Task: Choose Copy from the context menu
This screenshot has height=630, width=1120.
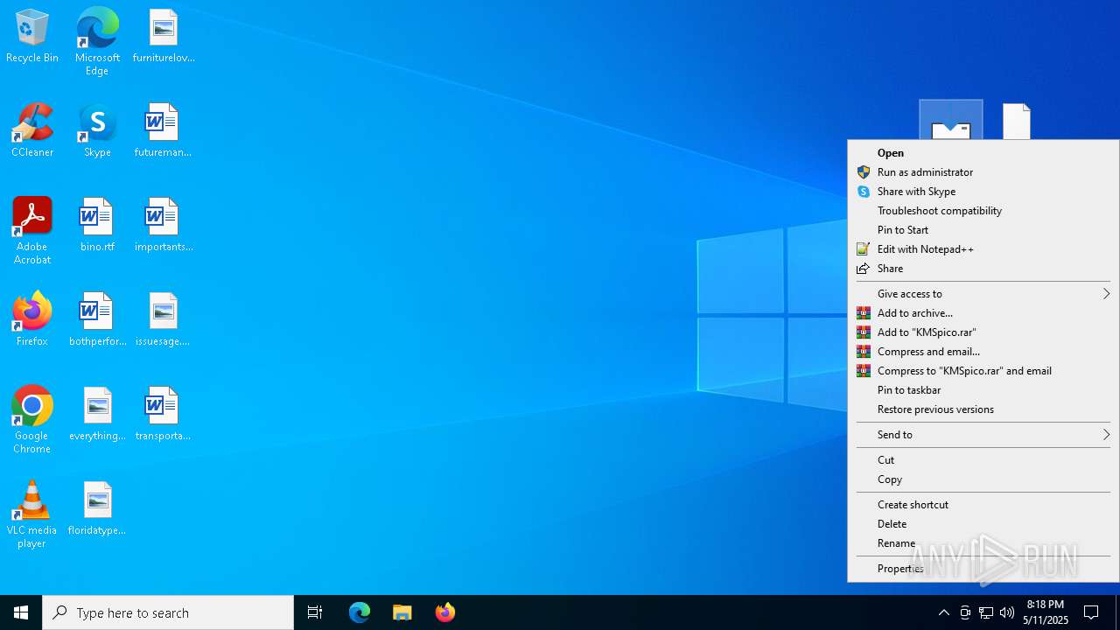Action: (x=983, y=479)
